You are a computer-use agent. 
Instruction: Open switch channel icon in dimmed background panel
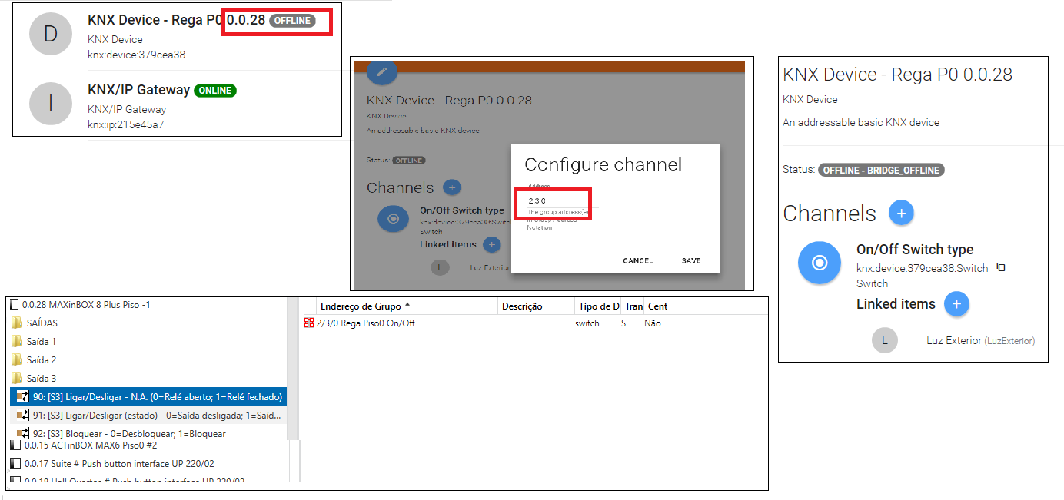coord(394,219)
